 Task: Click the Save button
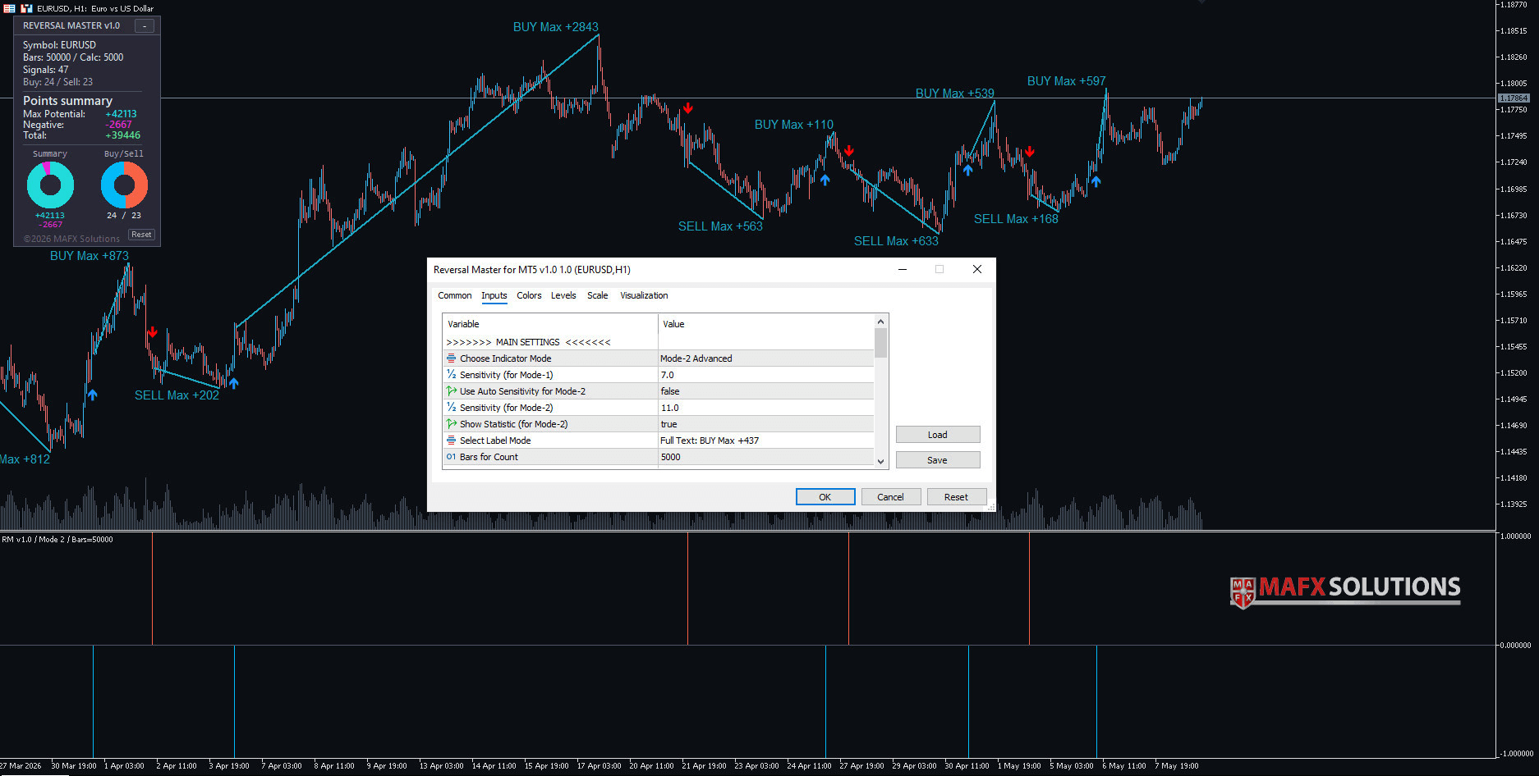coord(938,460)
